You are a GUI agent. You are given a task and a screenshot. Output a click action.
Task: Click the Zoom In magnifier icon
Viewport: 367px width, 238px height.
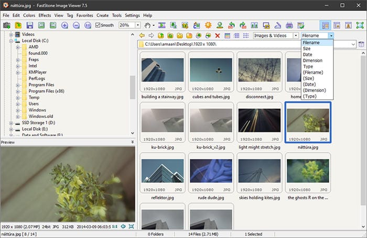pyautogui.click(x=64, y=25)
